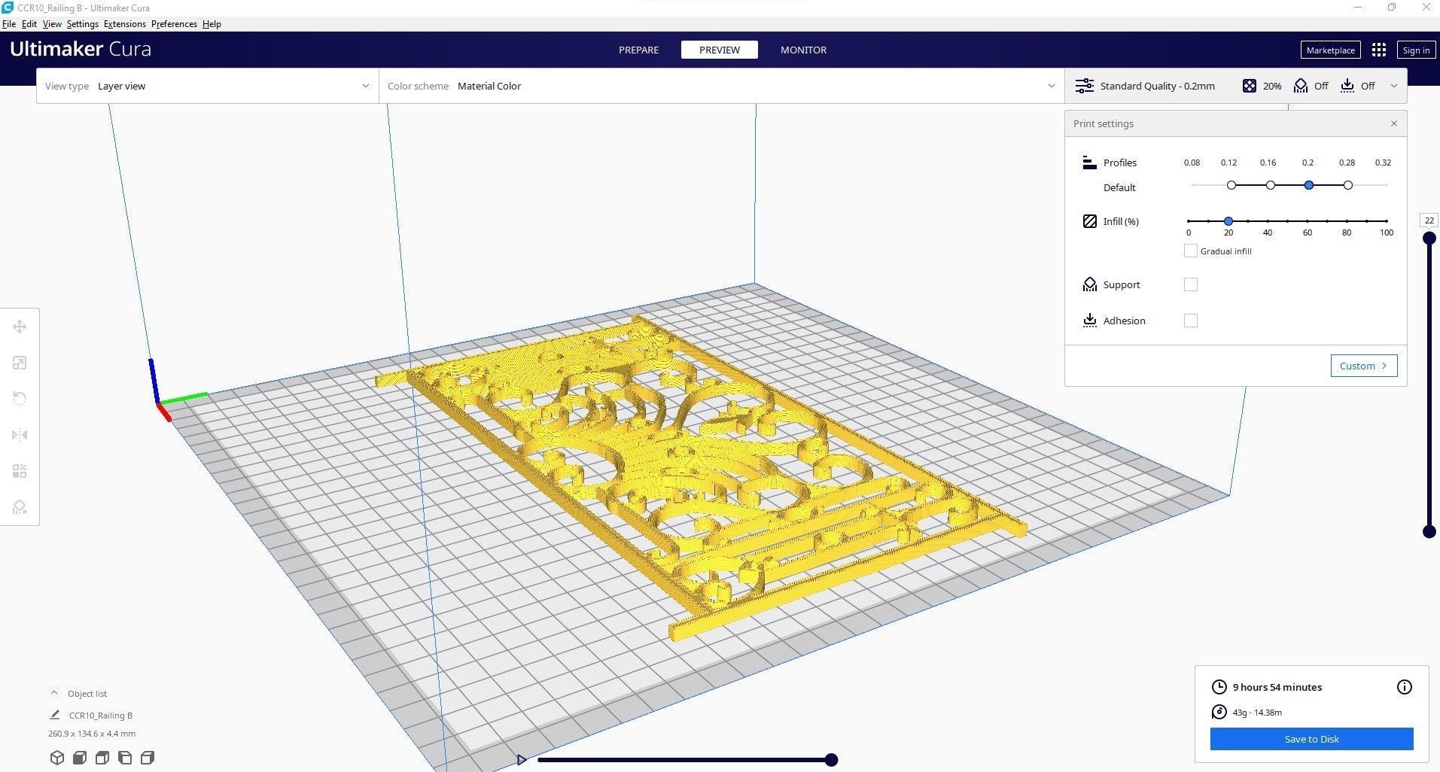Viewport: 1440px width, 772px height.
Task: Click the 20% infill icon in summary bar
Action: point(1250,86)
